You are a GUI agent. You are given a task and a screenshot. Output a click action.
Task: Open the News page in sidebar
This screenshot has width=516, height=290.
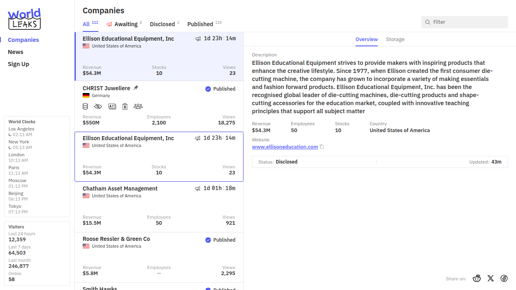(x=16, y=52)
